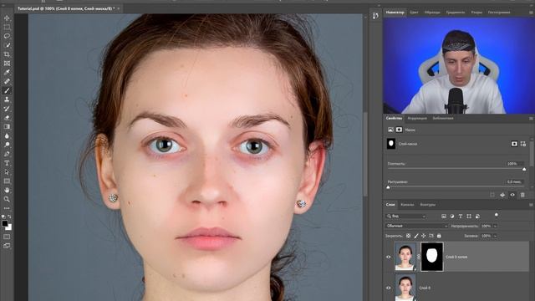This screenshot has height=301, width=535.
Task: Toggle Quick Mask mode
Action: point(7,237)
